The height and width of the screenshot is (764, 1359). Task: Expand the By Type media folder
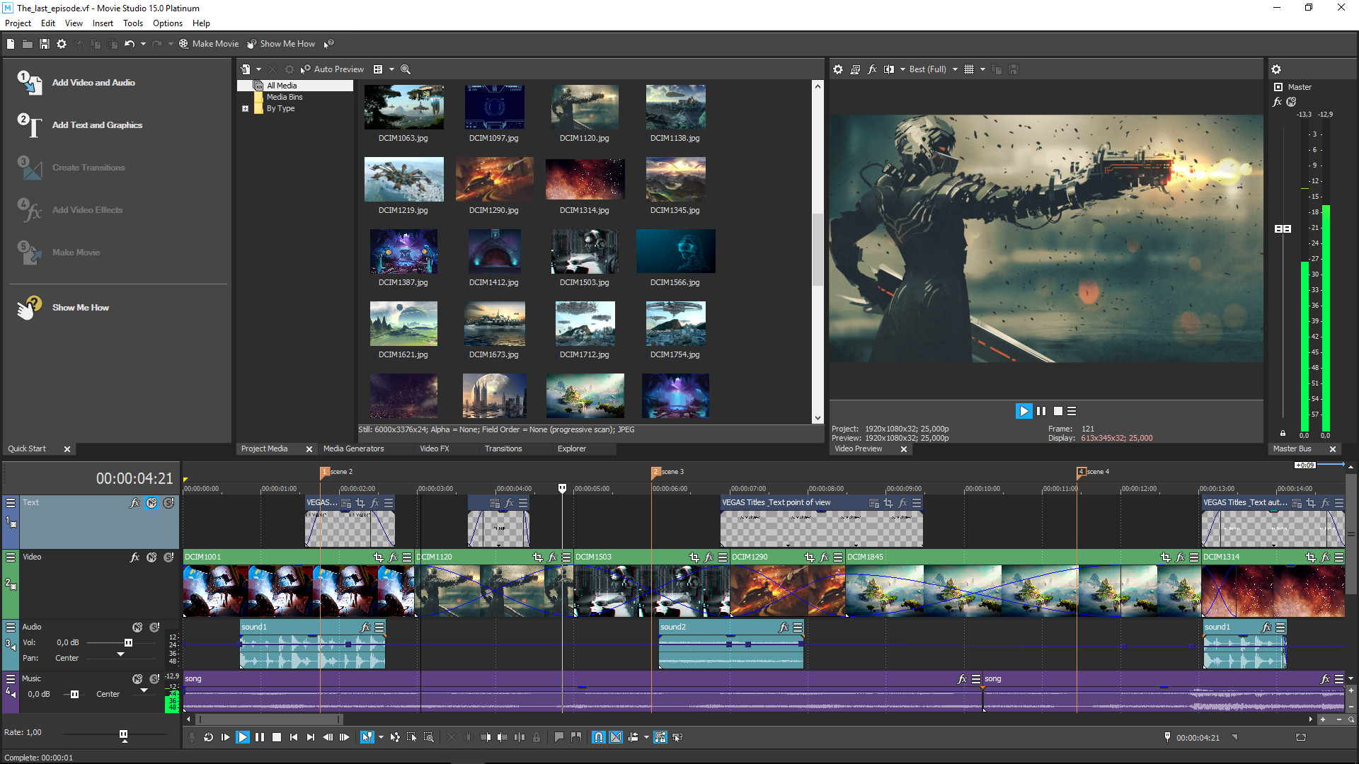tap(246, 108)
